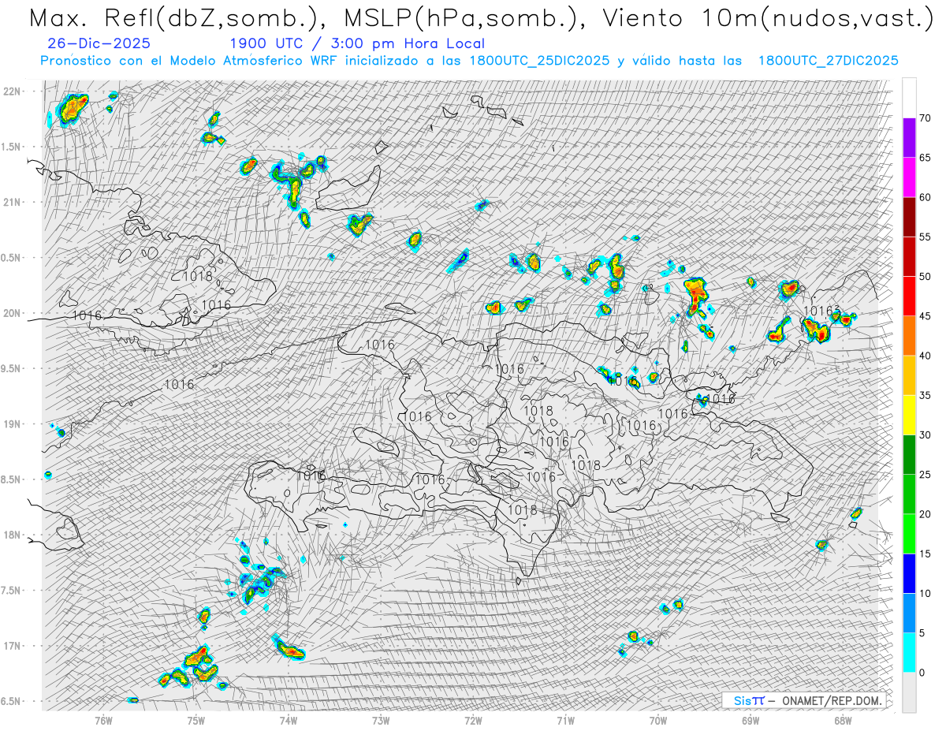
Task: Select the purple 65–70 dBZ colorbar segment
Action: click(909, 137)
